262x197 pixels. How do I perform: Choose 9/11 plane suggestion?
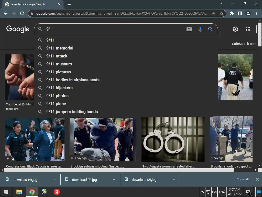point(126,104)
